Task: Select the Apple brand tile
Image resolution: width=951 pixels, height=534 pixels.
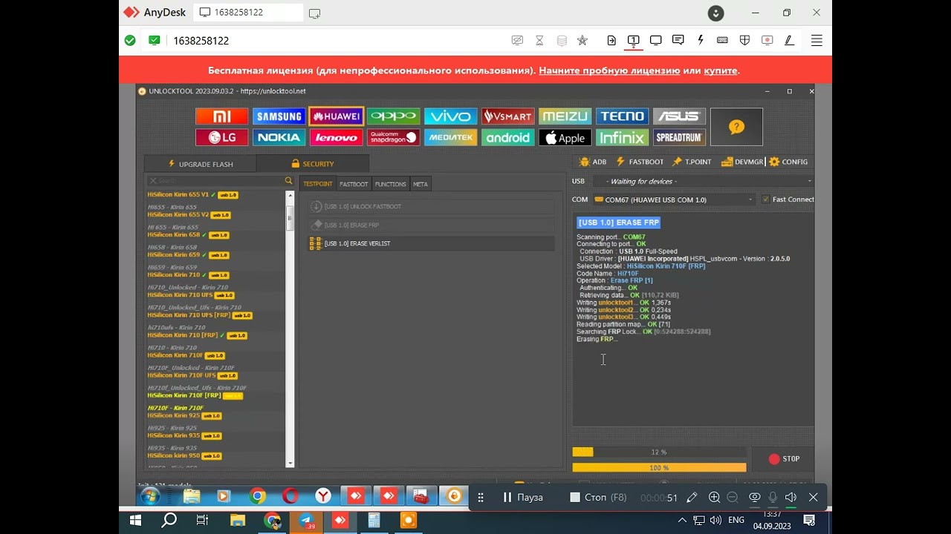Action: [565, 137]
